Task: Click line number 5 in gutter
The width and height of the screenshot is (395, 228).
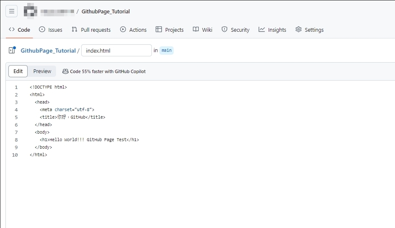Action: (x=16, y=117)
